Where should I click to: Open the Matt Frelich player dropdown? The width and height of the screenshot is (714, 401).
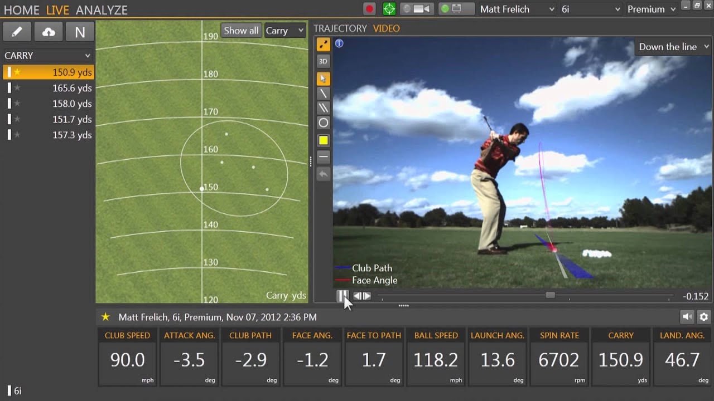517,9
